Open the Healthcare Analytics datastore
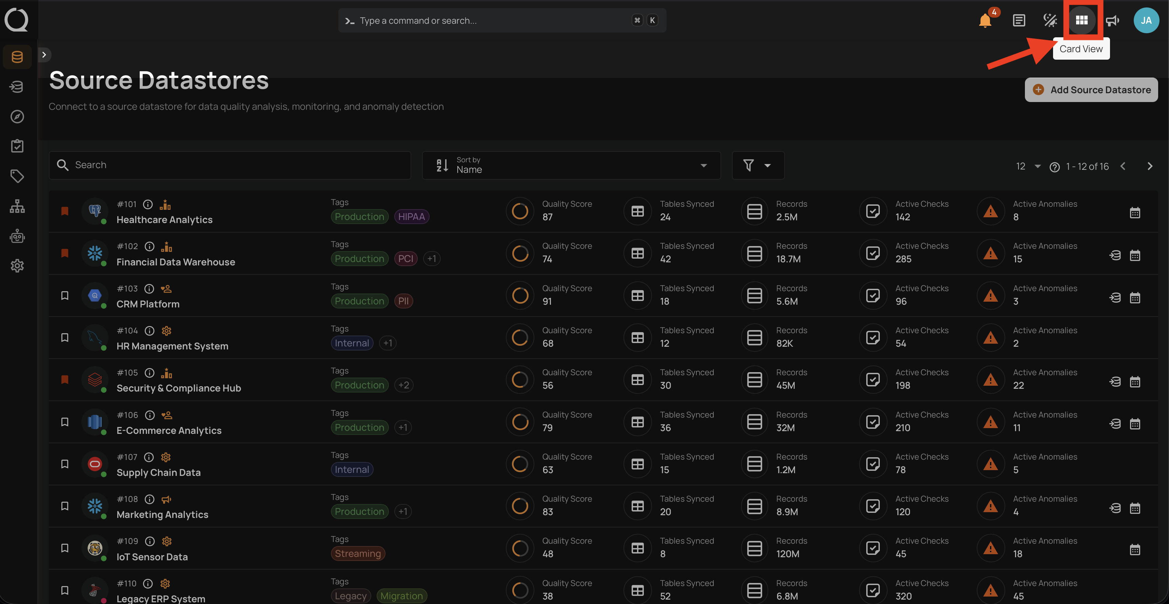 [164, 220]
